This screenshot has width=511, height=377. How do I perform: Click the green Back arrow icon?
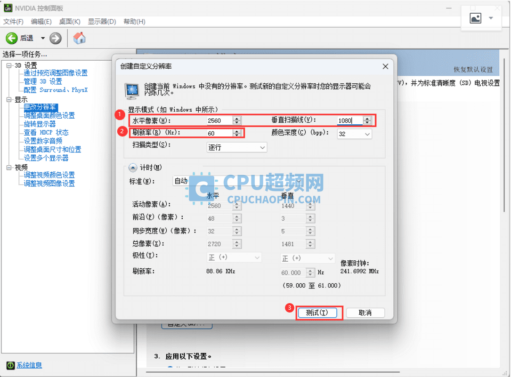12,39
